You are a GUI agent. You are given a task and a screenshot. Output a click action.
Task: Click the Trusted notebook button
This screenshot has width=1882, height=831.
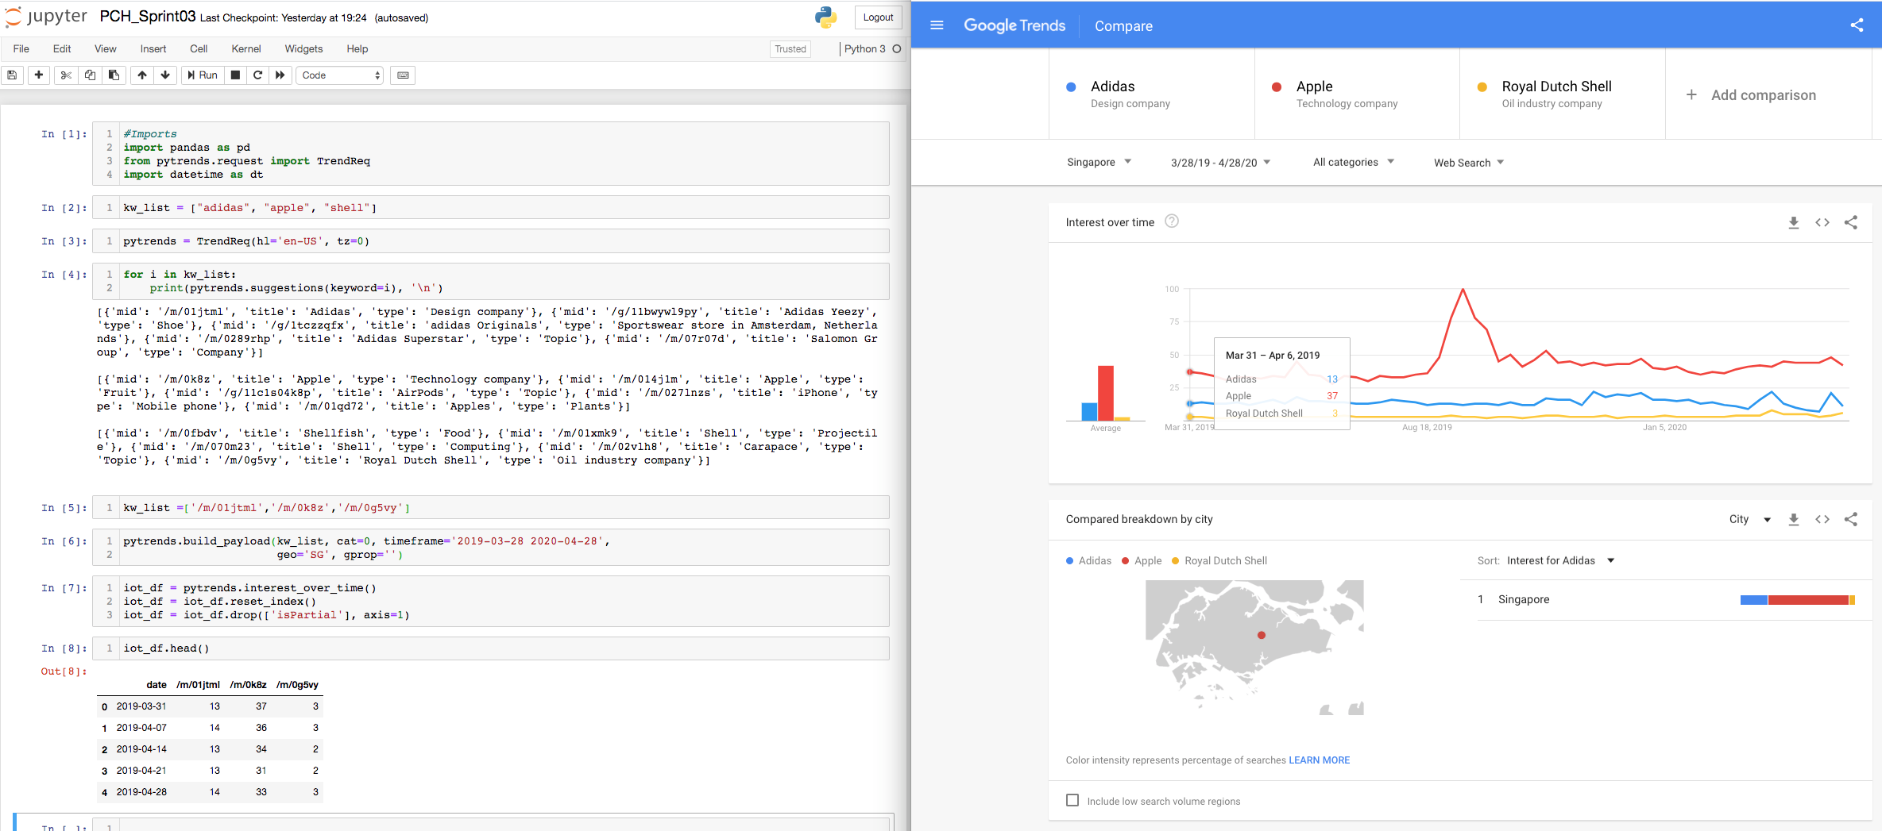click(790, 48)
